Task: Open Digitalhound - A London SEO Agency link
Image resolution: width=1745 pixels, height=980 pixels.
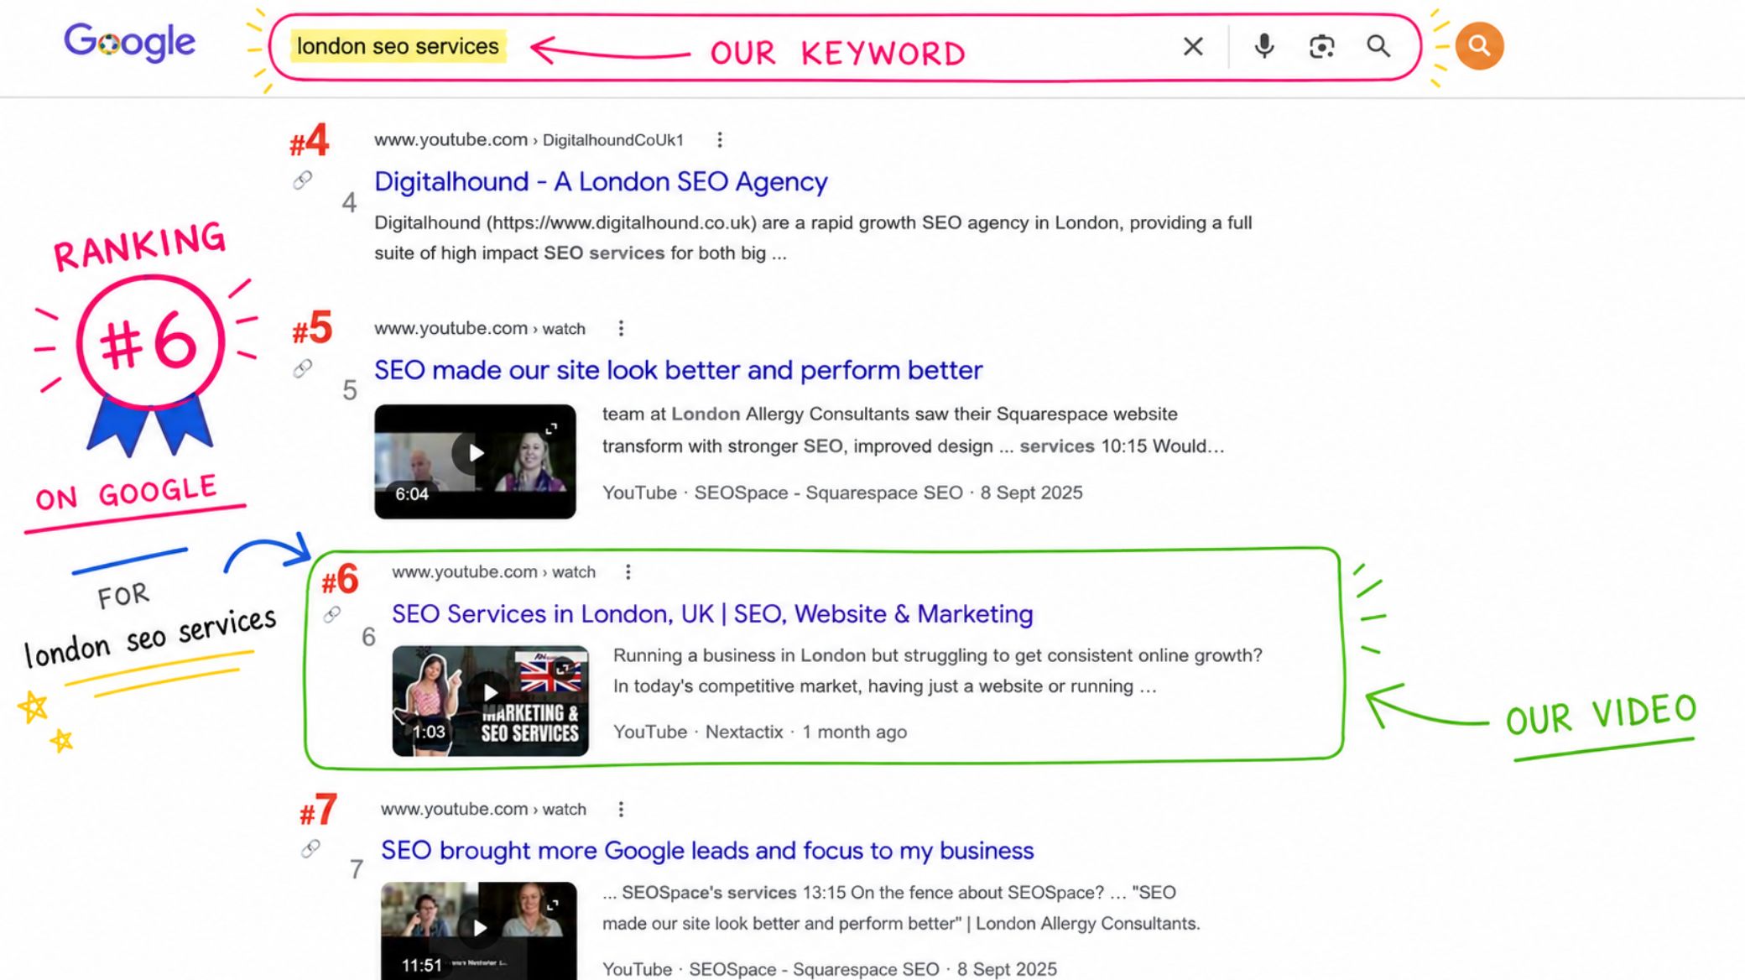Action: point(601,182)
